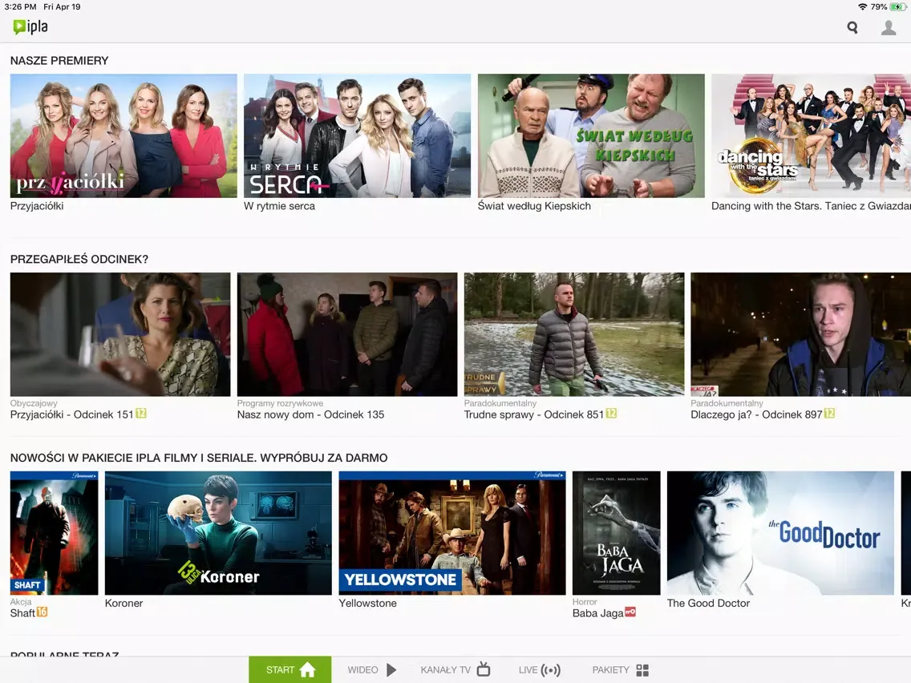
Task: Open the Koroner series thumbnail
Action: [218, 533]
